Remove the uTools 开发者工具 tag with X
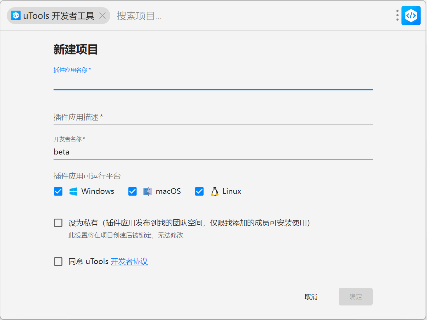The width and height of the screenshot is (427, 320). (x=102, y=16)
